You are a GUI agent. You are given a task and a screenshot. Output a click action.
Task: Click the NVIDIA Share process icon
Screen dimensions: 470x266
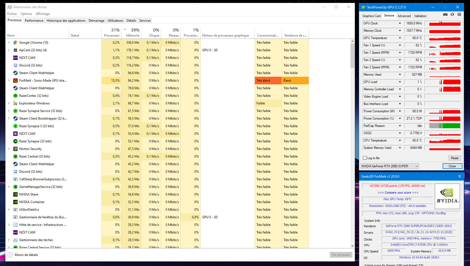15,194
